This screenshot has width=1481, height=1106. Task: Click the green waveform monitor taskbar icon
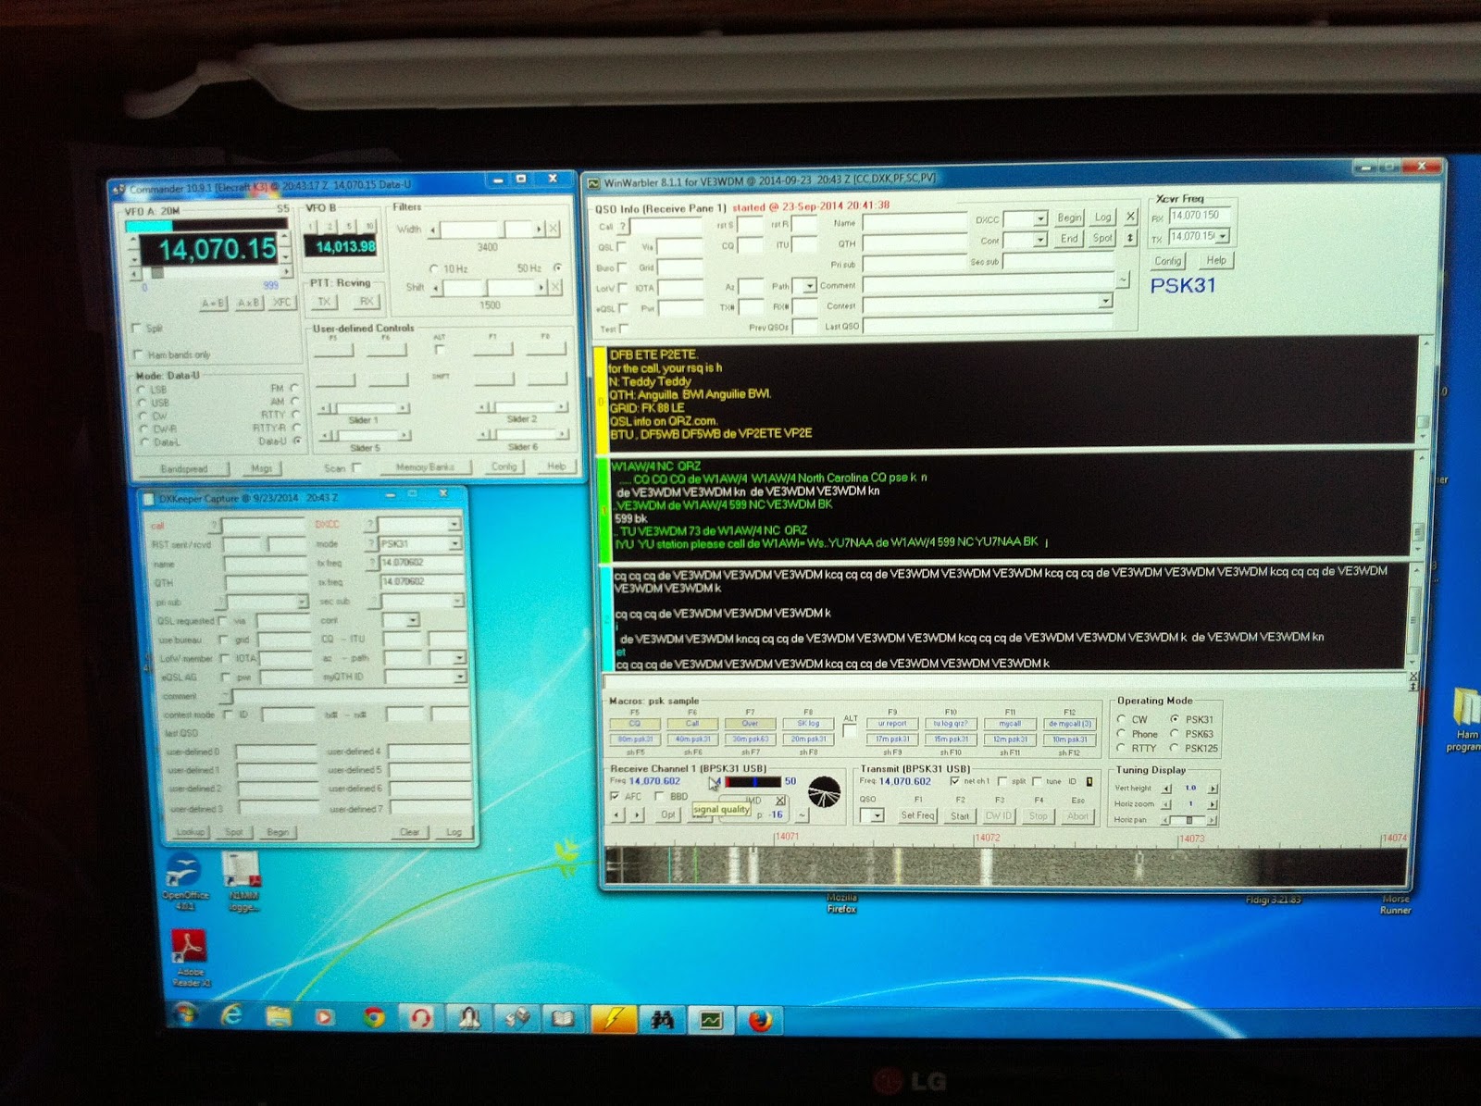pos(710,1020)
